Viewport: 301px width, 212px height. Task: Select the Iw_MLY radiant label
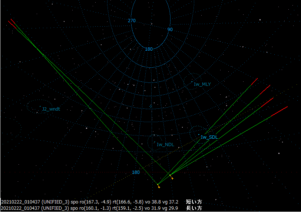point(202,84)
